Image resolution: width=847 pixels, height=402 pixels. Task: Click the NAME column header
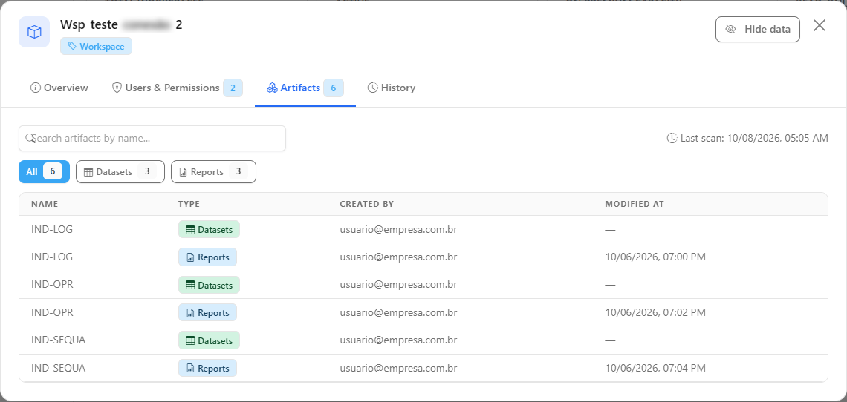click(45, 204)
